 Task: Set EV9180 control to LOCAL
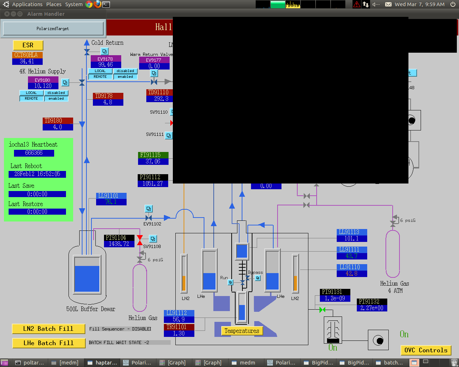(31, 93)
